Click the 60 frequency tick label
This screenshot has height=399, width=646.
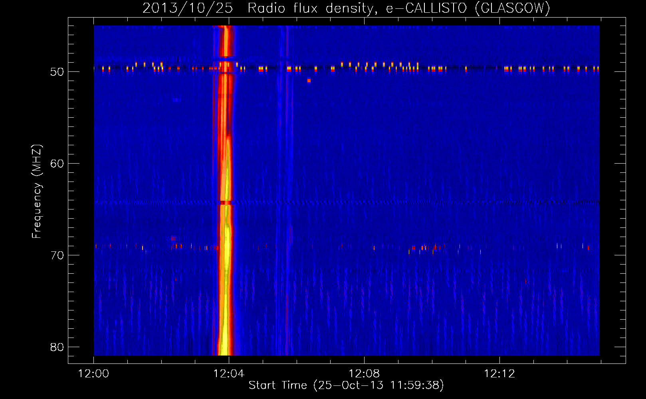(x=57, y=164)
